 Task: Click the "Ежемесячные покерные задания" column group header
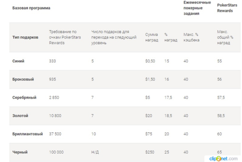197,8
